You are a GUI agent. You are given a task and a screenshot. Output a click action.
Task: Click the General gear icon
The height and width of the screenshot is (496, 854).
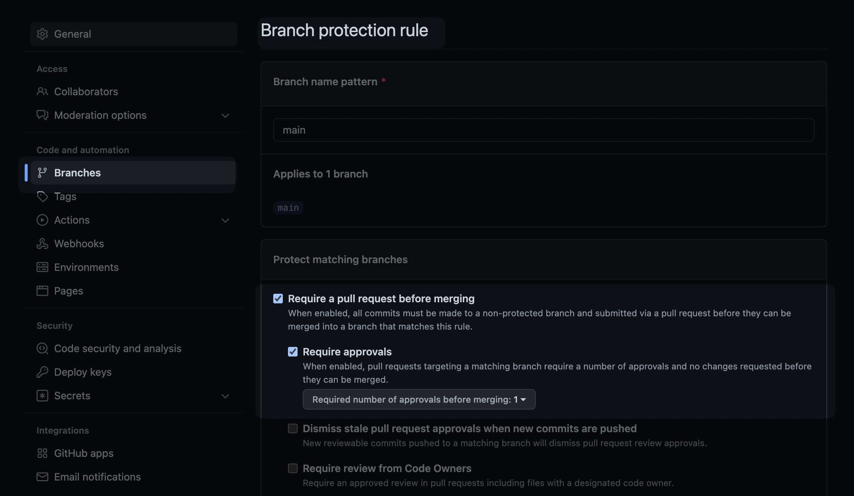click(42, 34)
